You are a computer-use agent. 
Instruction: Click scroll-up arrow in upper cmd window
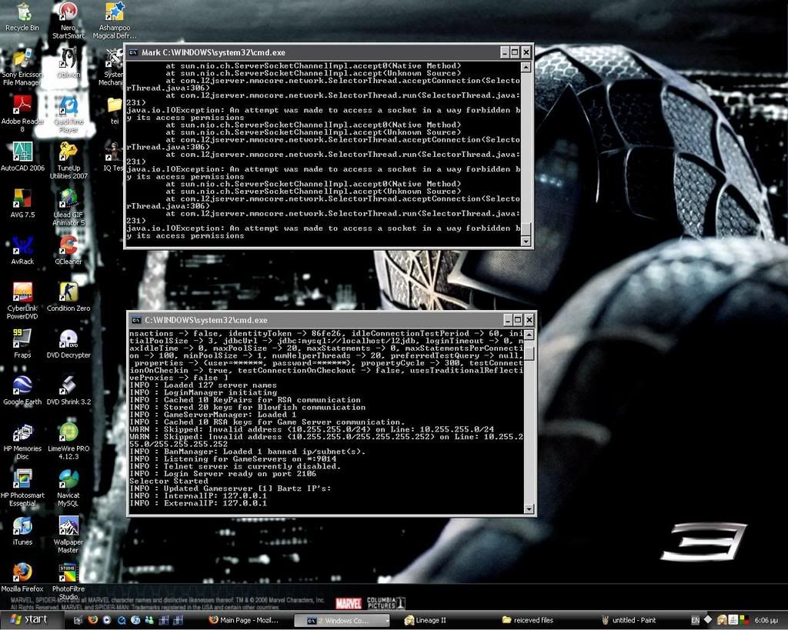point(526,68)
